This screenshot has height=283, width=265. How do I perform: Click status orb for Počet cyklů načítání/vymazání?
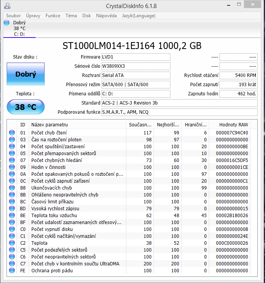click(12, 236)
